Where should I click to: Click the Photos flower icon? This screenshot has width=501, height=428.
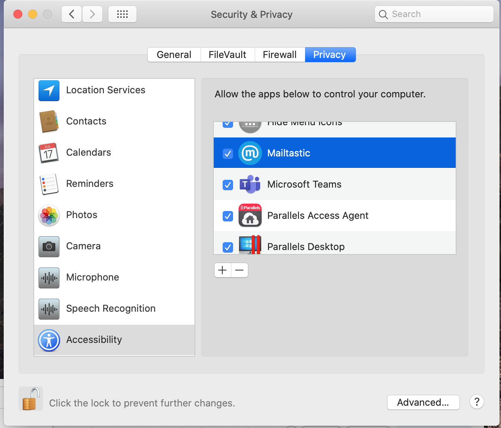point(49,215)
